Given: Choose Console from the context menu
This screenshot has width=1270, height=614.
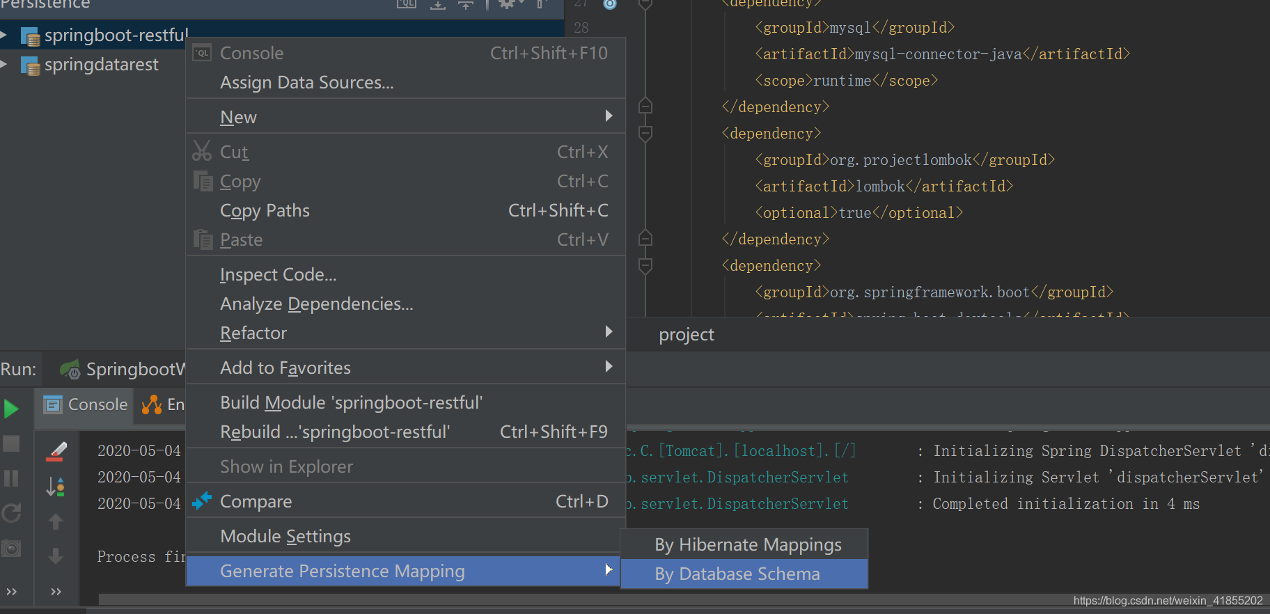Looking at the screenshot, I should pos(405,53).
